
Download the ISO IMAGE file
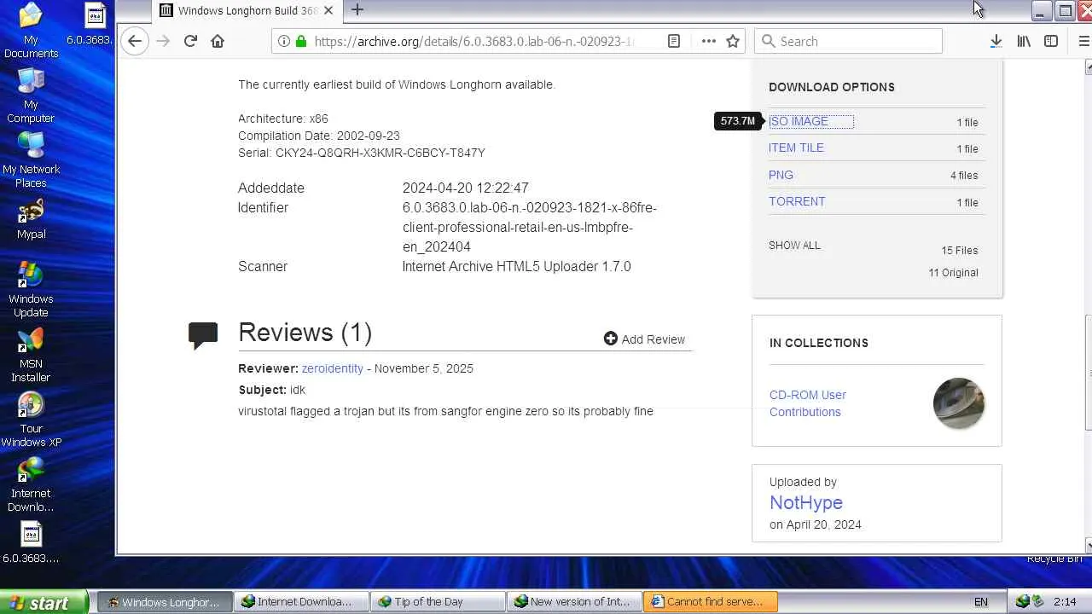(799, 121)
